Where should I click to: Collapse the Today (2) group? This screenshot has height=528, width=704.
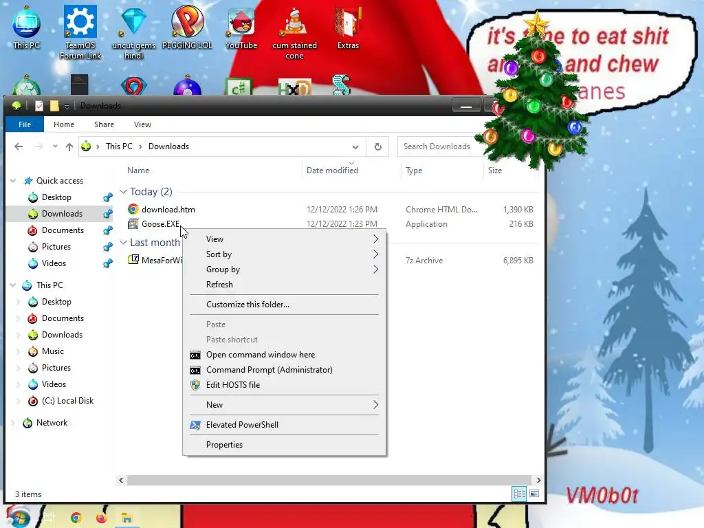(123, 192)
